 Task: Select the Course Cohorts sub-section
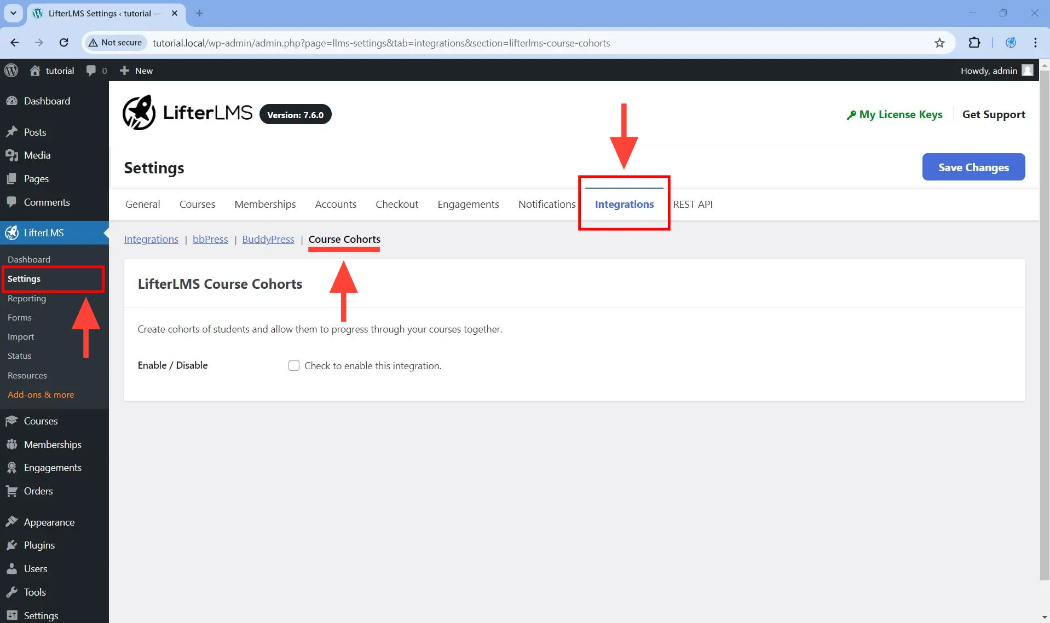pos(344,239)
